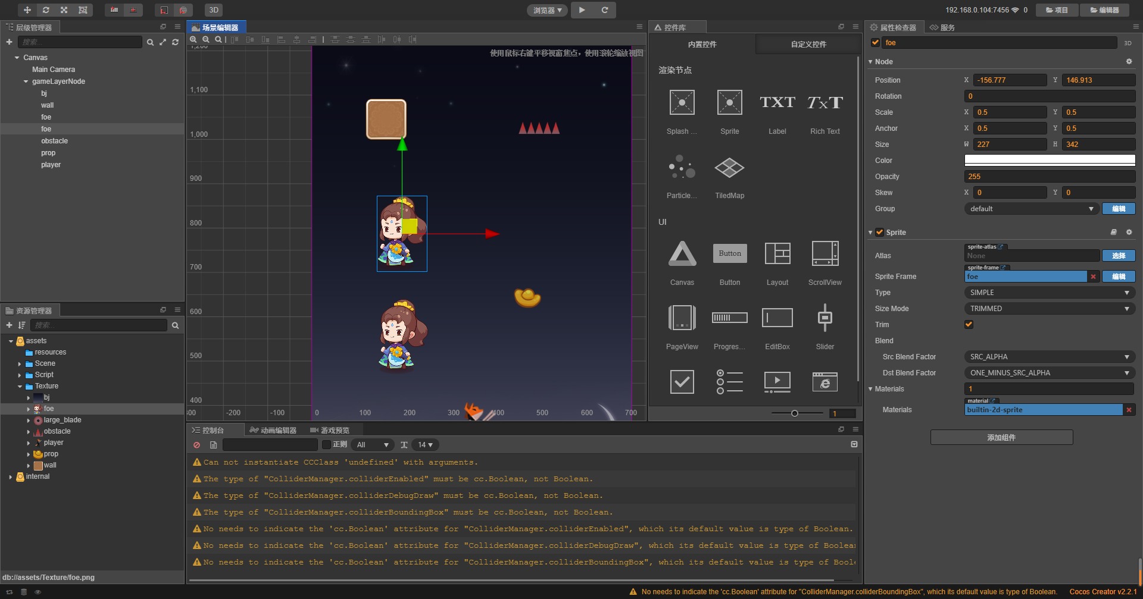Change asset sorting order

pyautogui.click(x=22, y=325)
